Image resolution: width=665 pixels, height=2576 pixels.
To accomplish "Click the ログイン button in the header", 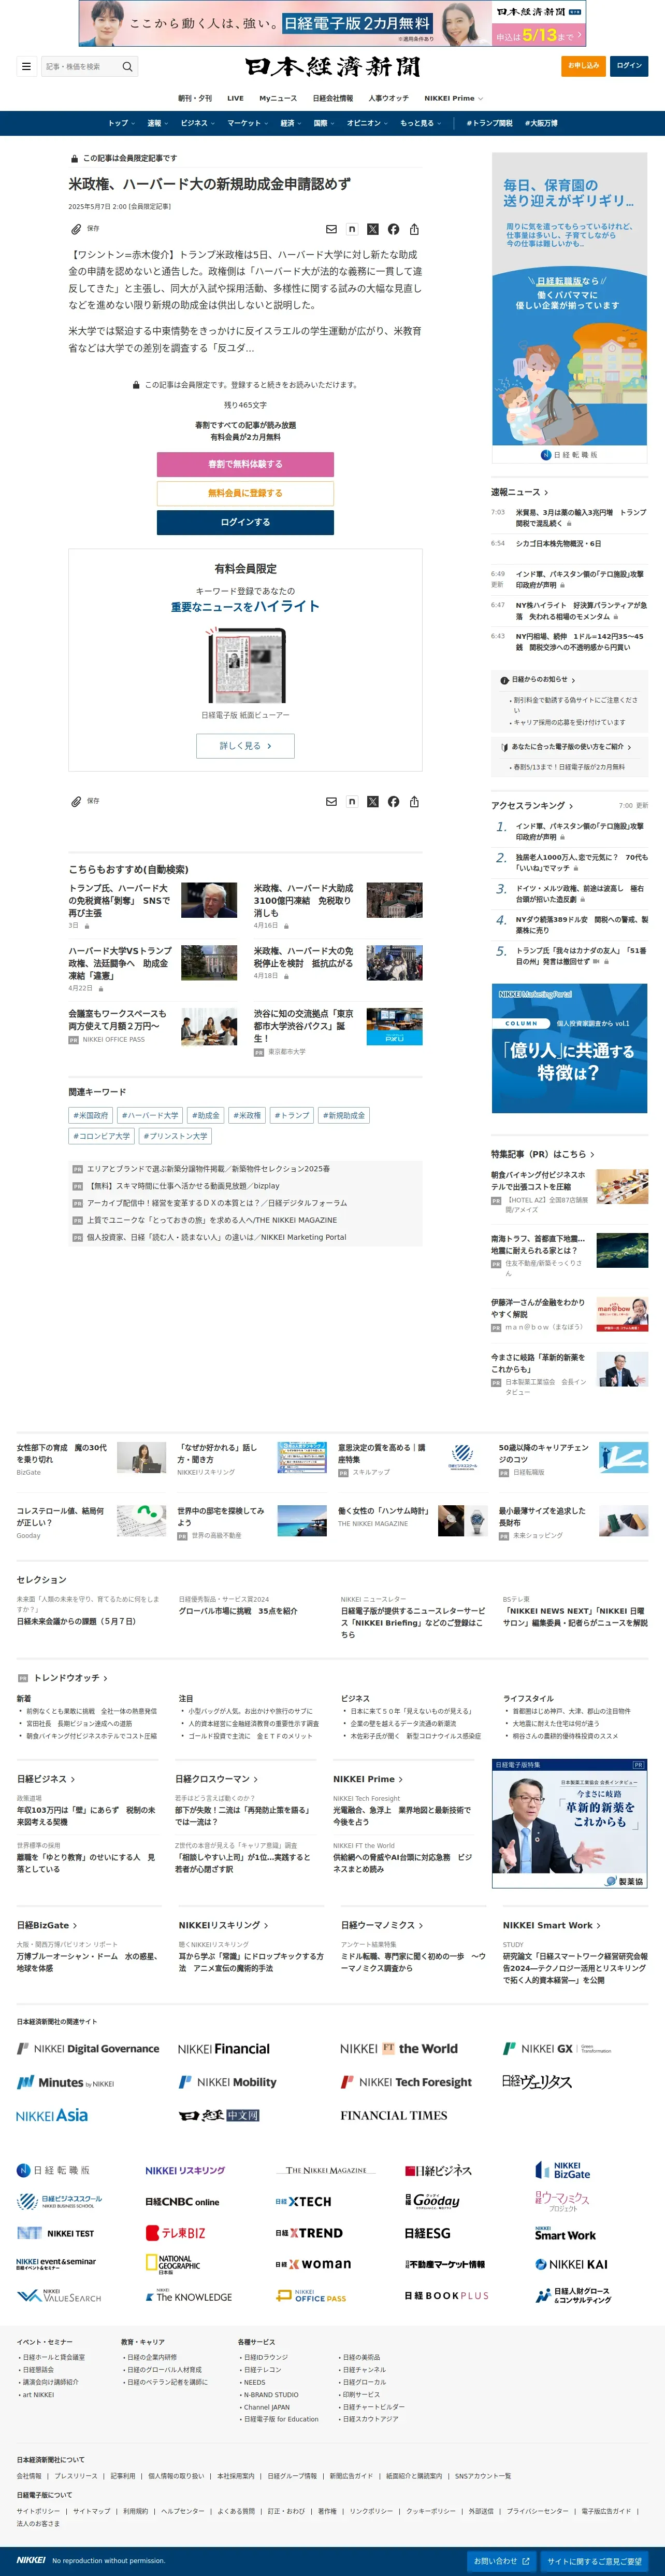I will pyautogui.click(x=629, y=66).
